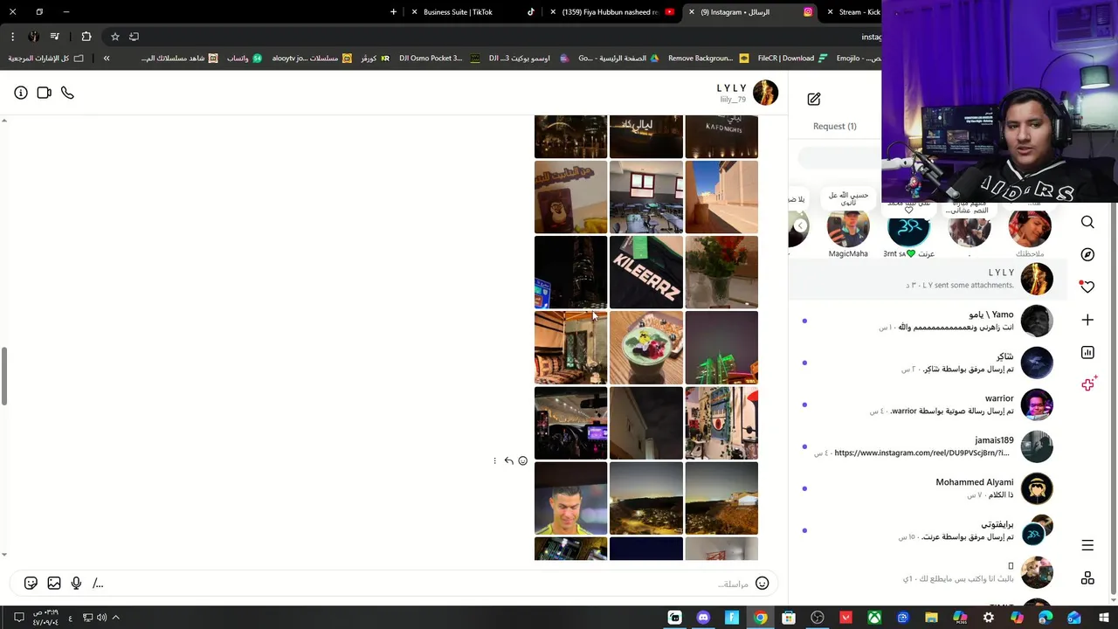Viewport: 1118px width, 629px height.
Task: Open the Explore compass icon
Action: point(1087,254)
